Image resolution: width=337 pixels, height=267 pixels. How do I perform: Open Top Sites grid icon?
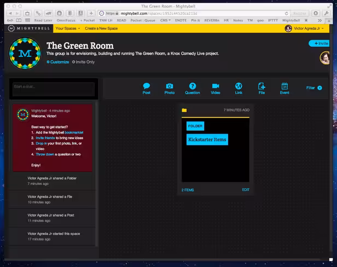point(27,20)
